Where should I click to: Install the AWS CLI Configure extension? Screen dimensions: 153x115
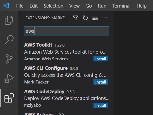tap(101, 82)
